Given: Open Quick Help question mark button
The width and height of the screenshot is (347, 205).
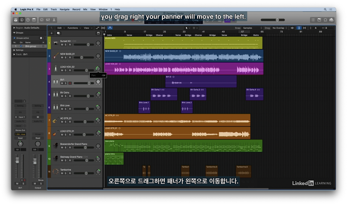Looking at the screenshot, I should (x=28, y=20).
